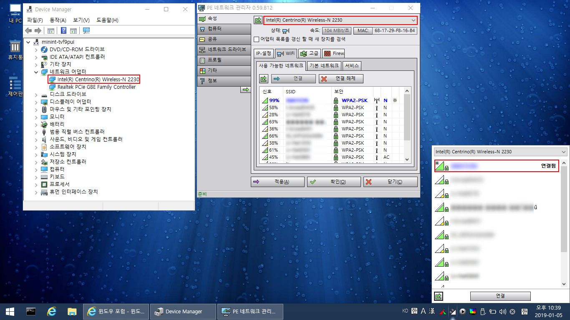This screenshot has height=320, width=570.
Task: Click the 연결 button in the WiFi popup
Action: coord(500,296)
